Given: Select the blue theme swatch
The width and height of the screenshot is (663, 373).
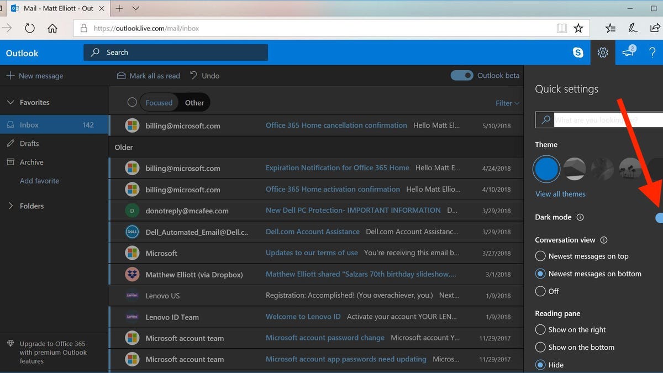Looking at the screenshot, I should coord(546,169).
